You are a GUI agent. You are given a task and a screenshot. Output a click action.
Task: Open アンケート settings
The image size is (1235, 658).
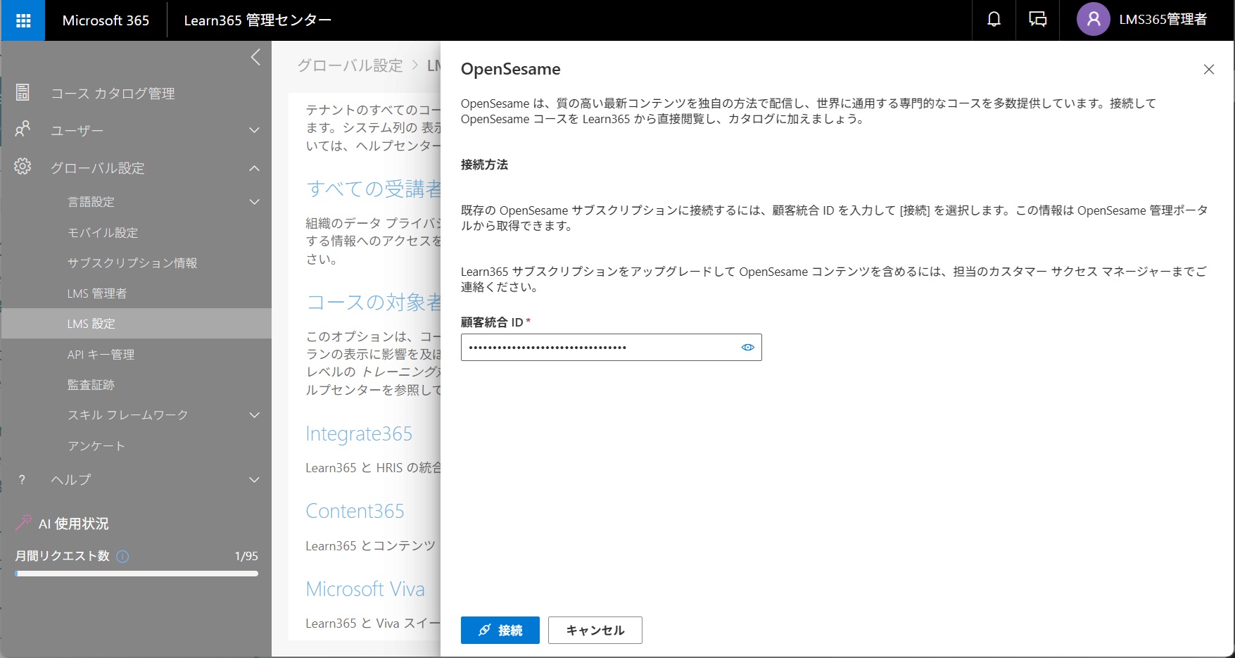click(96, 446)
